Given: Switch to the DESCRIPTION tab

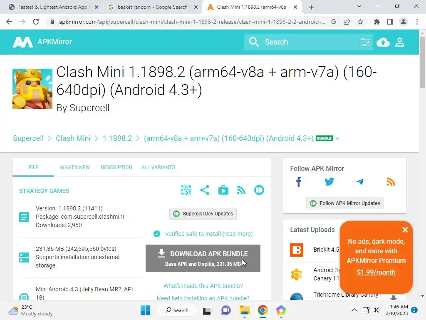Looking at the screenshot, I should pos(116,167).
